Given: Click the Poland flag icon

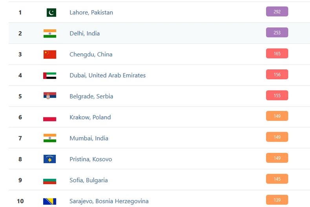Looking at the screenshot, I should click(50, 117).
